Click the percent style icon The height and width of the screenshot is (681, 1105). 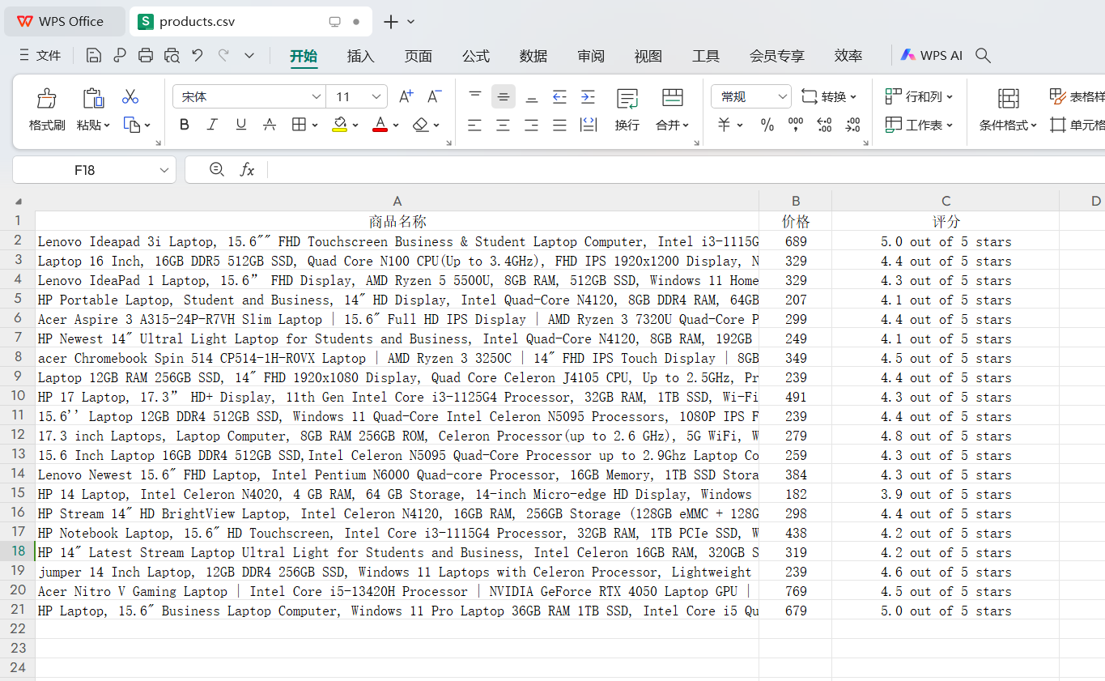point(767,125)
